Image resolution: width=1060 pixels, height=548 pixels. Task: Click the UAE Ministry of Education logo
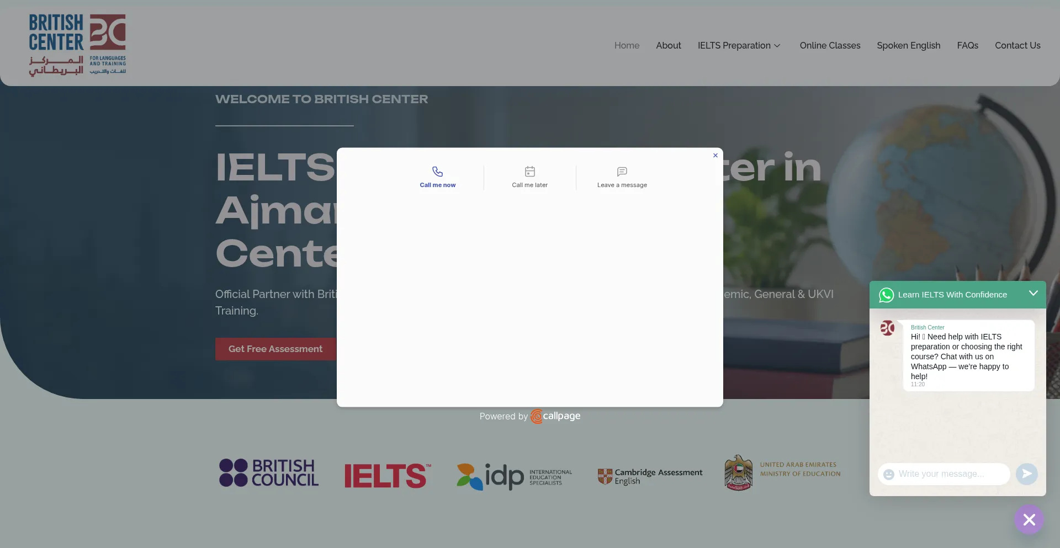tap(783, 473)
